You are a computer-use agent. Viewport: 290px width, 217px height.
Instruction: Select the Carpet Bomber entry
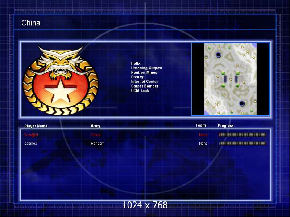click(145, 86)
